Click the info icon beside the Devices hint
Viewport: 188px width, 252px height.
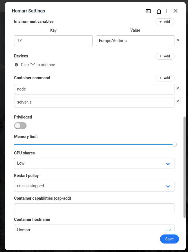point(16,65)
